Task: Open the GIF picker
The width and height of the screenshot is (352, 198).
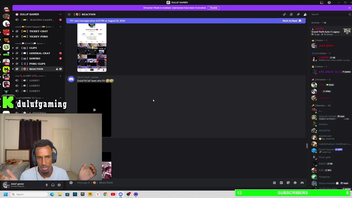Action: tap(281, 183)
